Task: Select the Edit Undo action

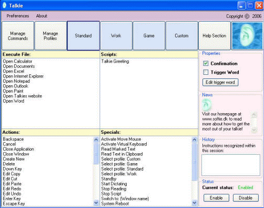Action: (12, 194)
